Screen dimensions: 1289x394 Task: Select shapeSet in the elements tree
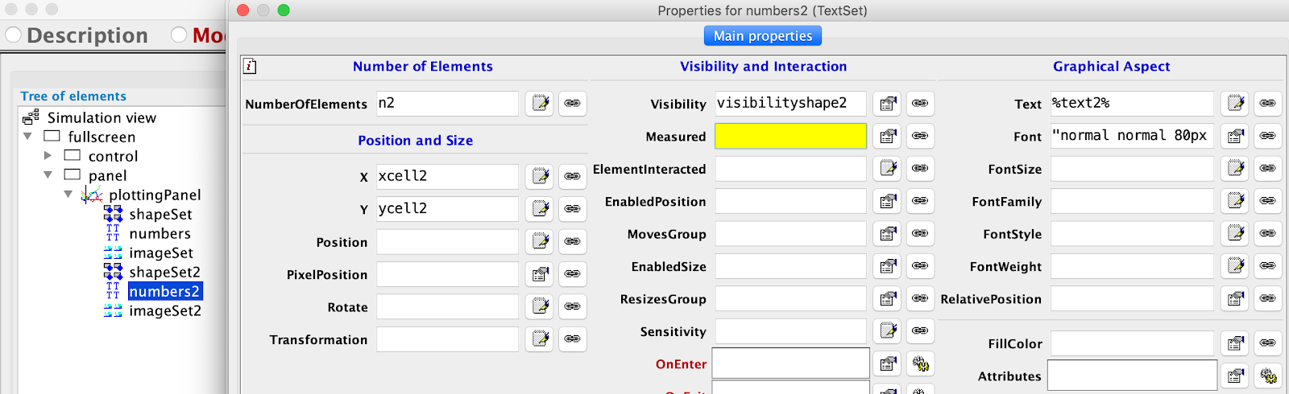(160, 215)
